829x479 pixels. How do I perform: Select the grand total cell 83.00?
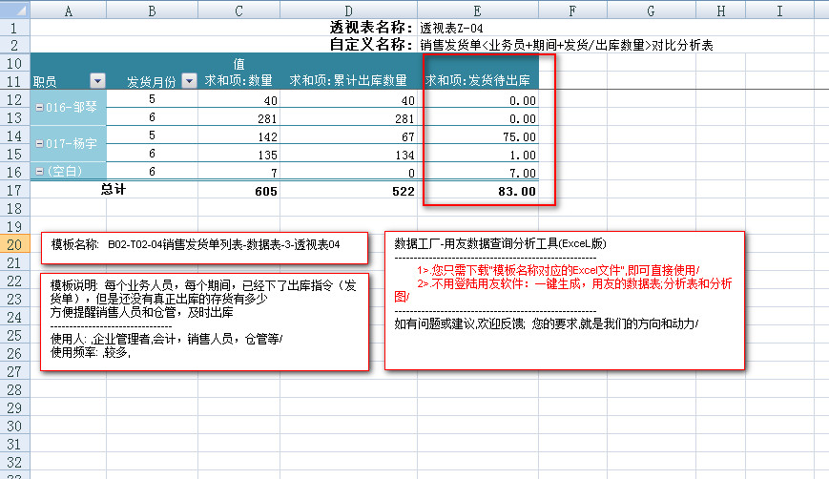point(480,191)
